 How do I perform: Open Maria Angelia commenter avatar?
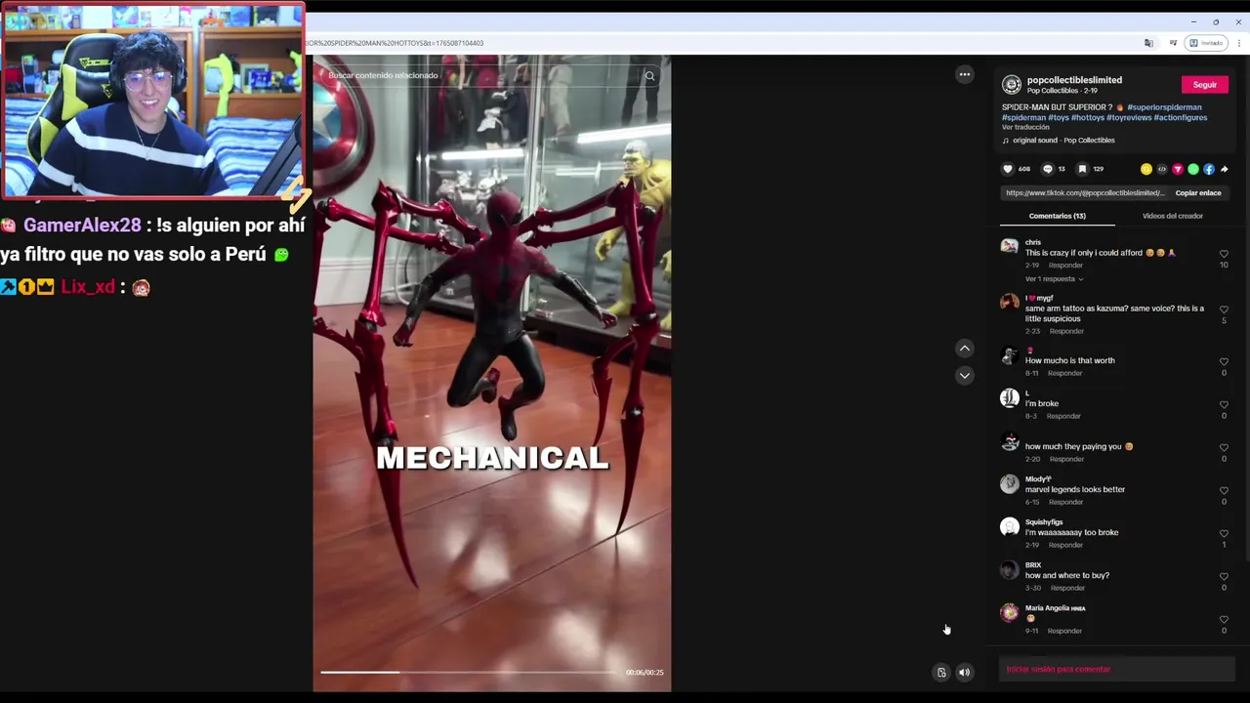(x=1010, y=613)
